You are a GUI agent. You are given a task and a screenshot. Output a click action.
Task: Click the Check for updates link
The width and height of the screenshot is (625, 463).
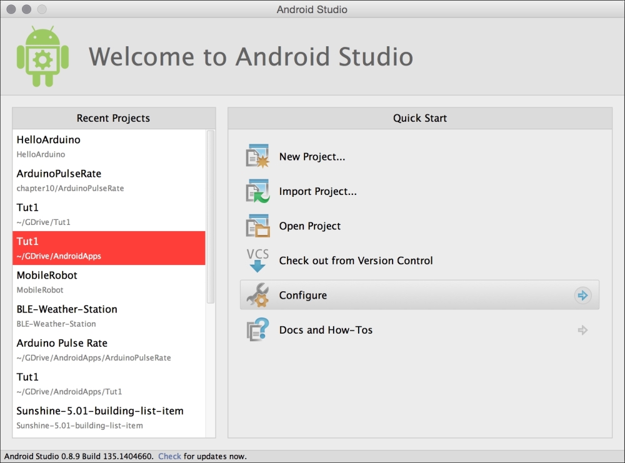[169, 456]
